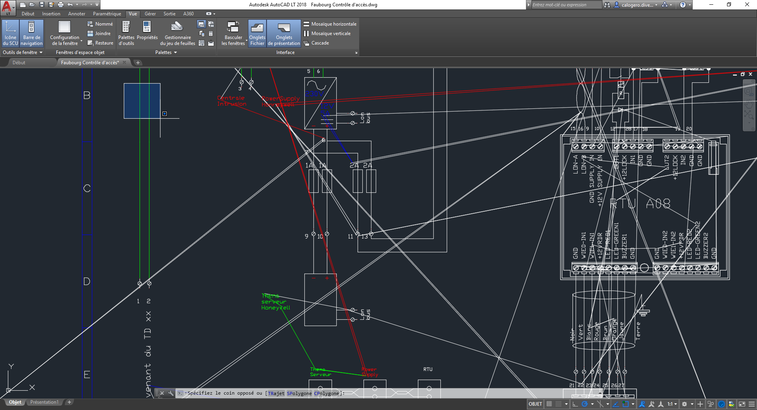This screenshot has height=410, width=757.
Task: Open the AutoCAD LT application menu
Action: (x=7, y=7)
